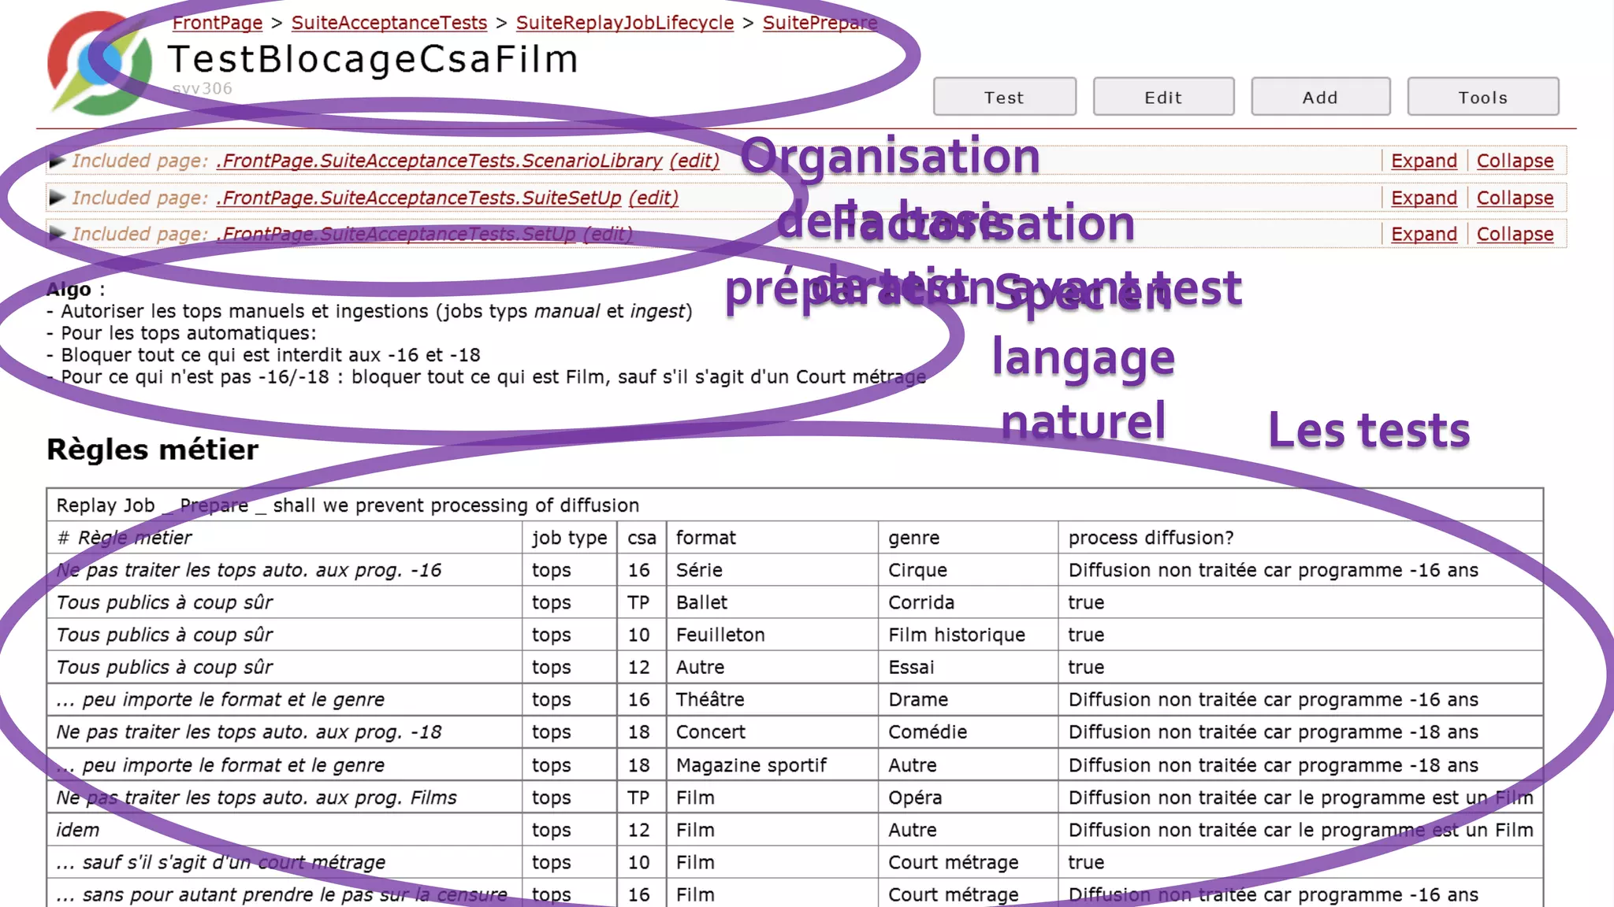Select the TestBlocageCsaFilm page title
The image size is (1614, 907).
373,60
